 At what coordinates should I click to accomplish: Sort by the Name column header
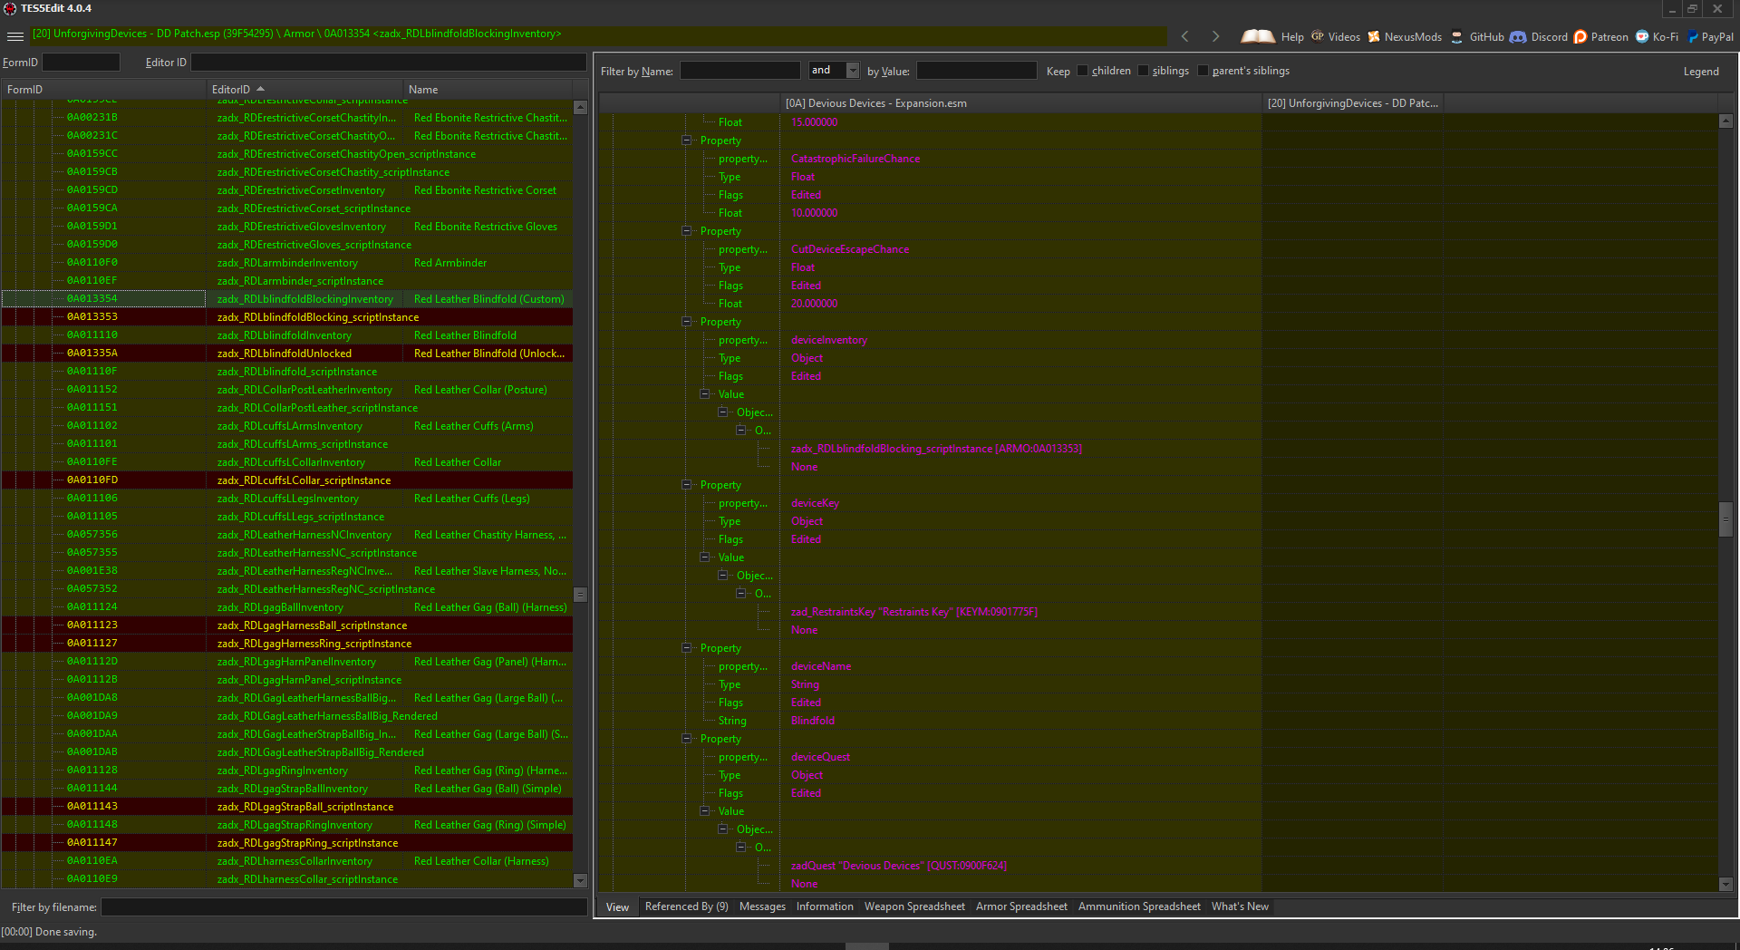(x=489, y=90)
